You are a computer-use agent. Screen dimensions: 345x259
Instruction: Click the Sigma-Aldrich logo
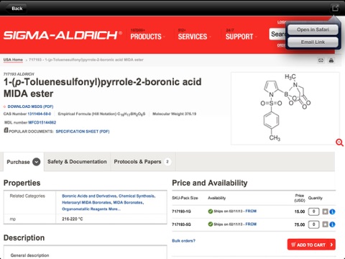63,35
